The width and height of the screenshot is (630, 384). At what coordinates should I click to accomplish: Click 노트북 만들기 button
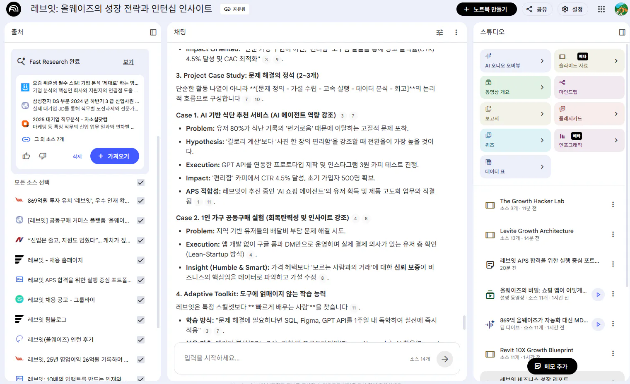tap(486, 9)
